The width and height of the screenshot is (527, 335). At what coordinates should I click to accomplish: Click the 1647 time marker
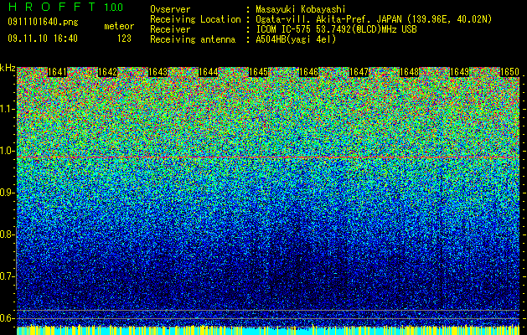pos(359,72)
